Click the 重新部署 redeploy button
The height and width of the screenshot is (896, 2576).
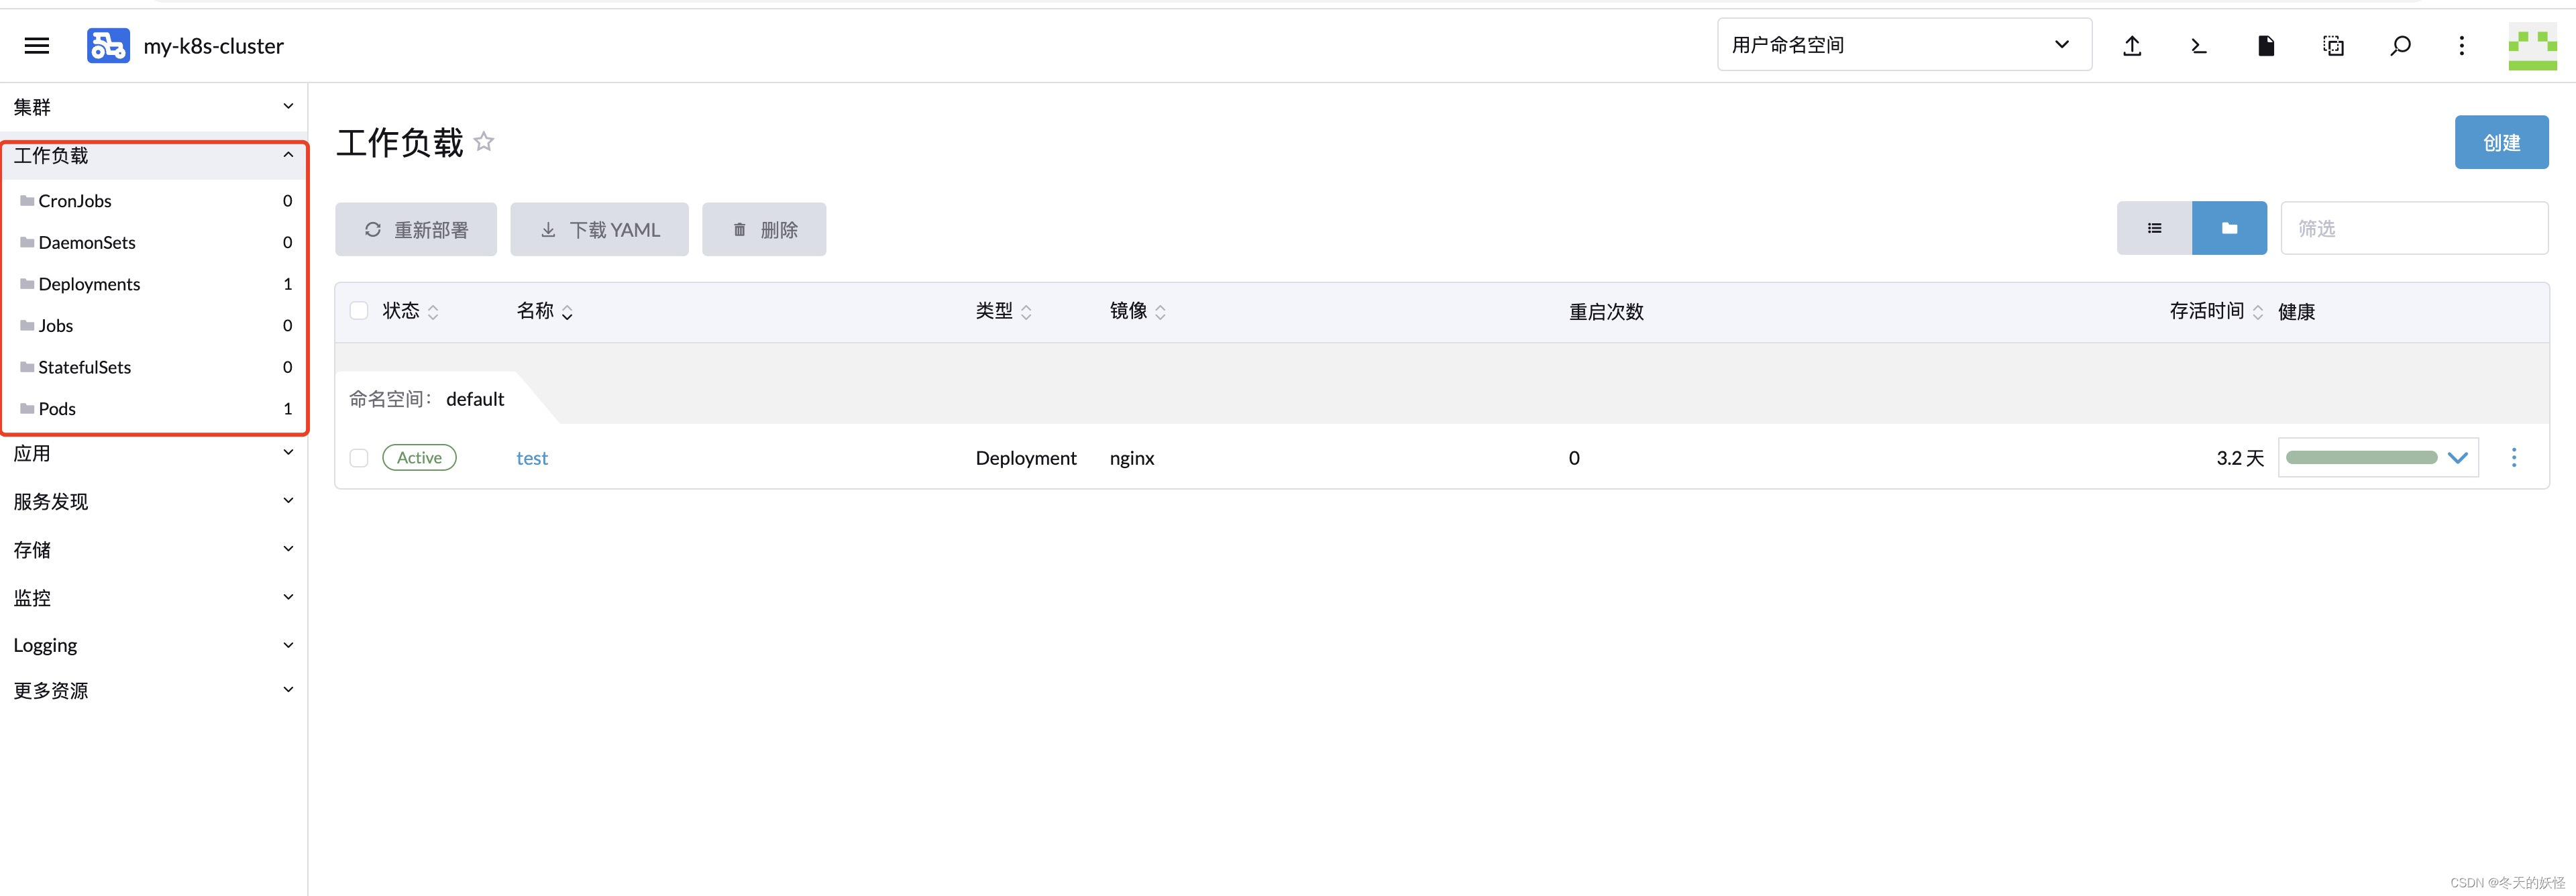click(416, 229)
